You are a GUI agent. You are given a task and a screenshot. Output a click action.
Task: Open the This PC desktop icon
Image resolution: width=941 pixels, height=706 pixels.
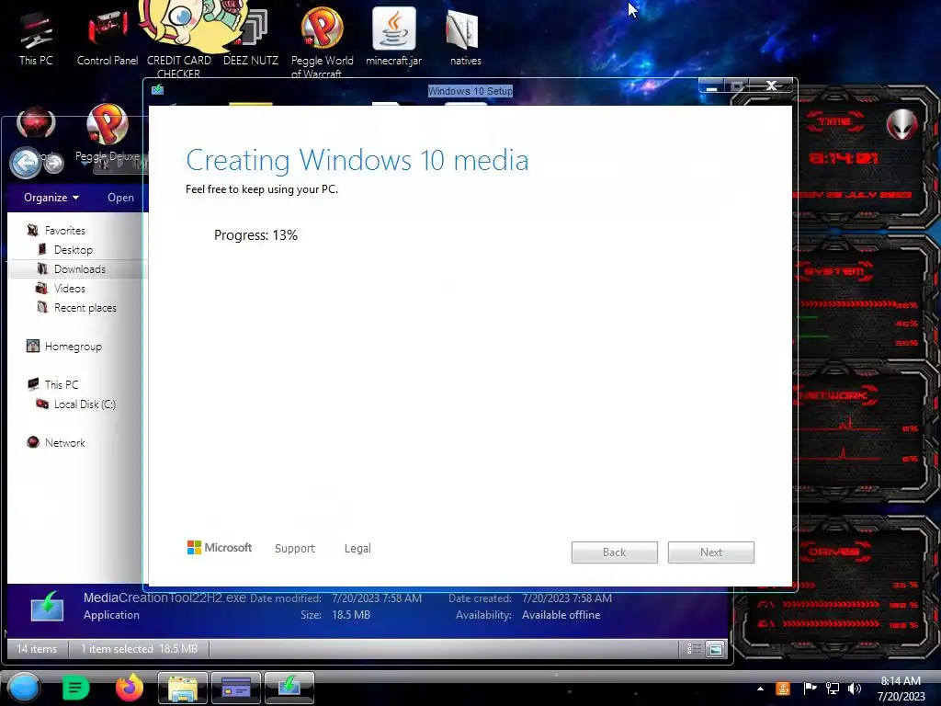pyautogui.click(x=36, y=39)
